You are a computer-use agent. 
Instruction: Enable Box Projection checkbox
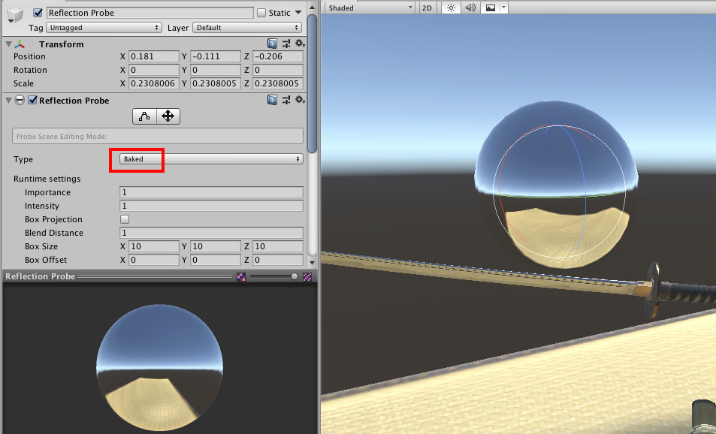(125, 219)
